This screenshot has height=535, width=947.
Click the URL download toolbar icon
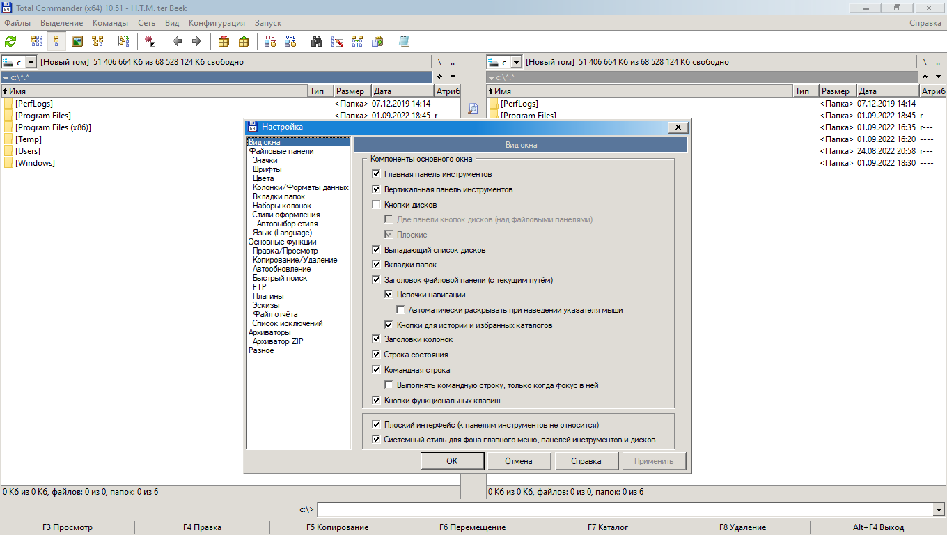click(x=290, y=41)
